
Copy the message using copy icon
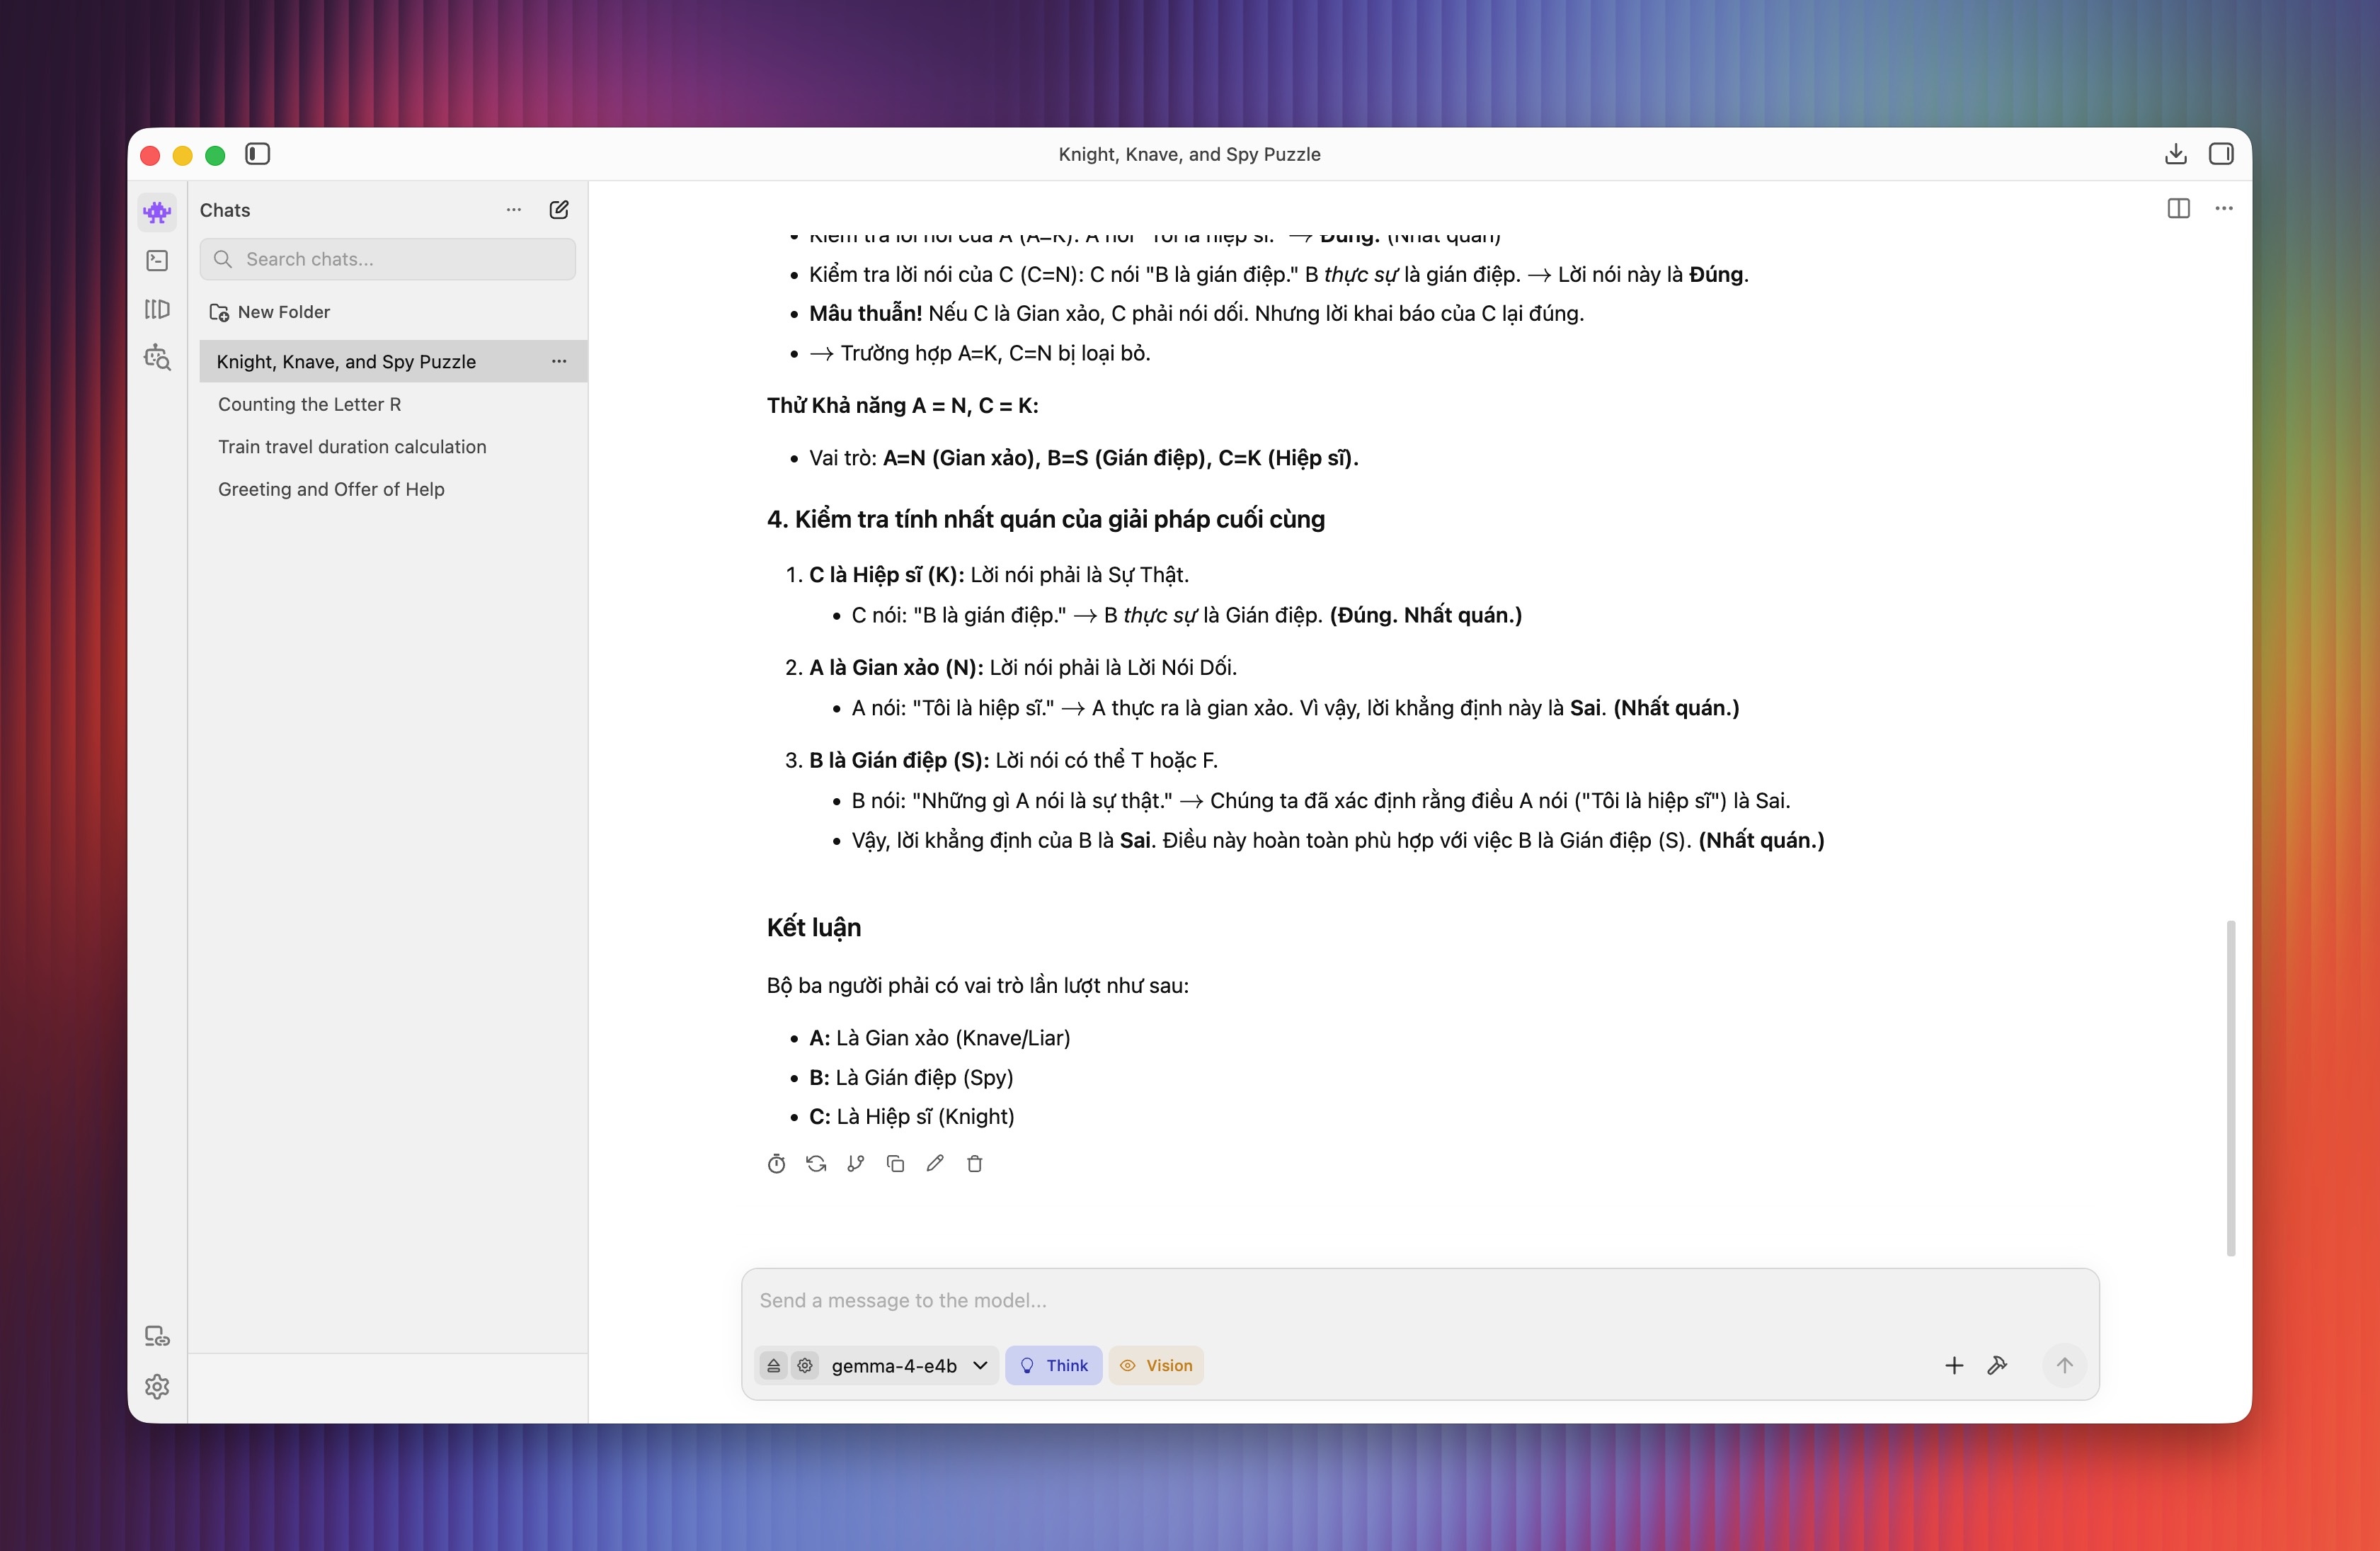coord(895,1163)
